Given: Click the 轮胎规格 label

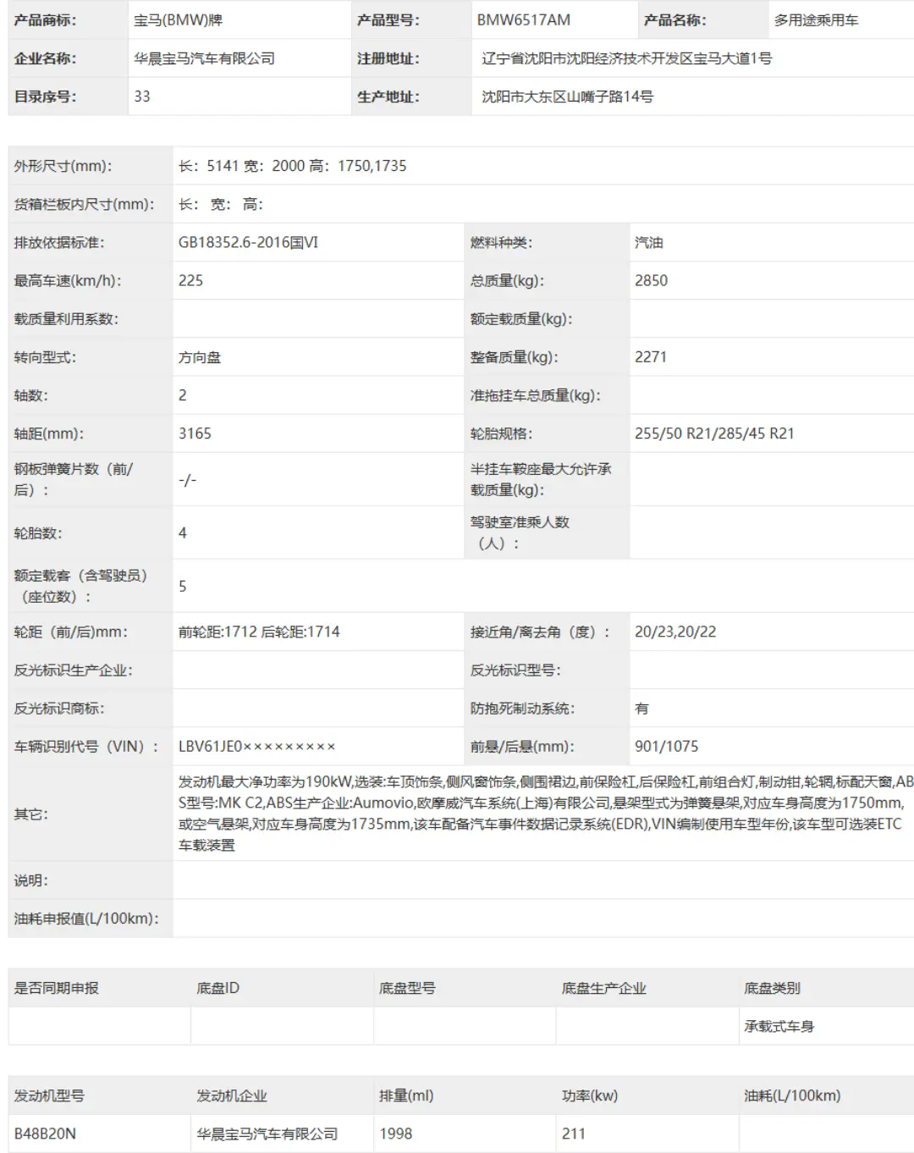Looking at the screenshot, I should pos(501,433).
